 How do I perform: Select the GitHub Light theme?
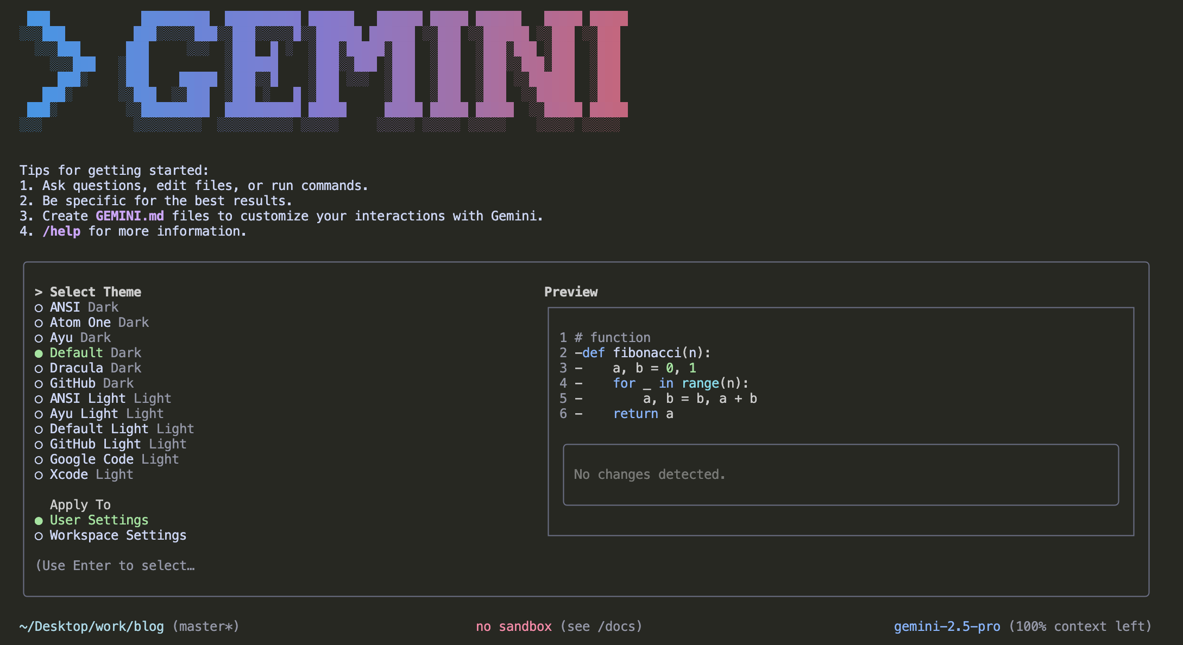[111, 444]
